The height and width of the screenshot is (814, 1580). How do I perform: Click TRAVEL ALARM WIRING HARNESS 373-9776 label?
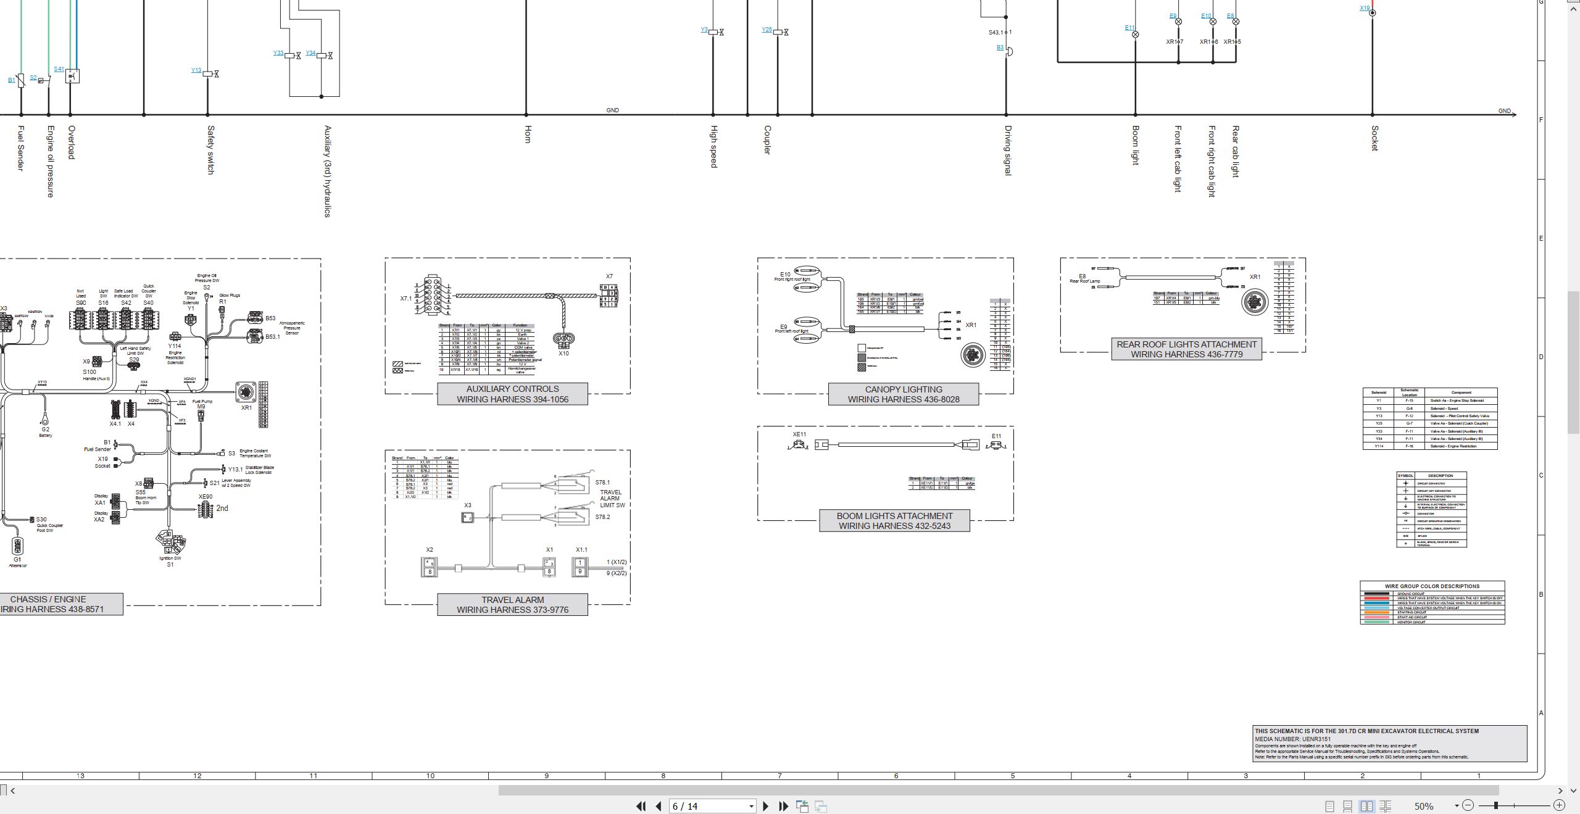point(512,604)
